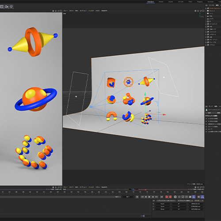Select the camera object in Object Manager
Screen dimensions: 221x221
coord(211,19)
